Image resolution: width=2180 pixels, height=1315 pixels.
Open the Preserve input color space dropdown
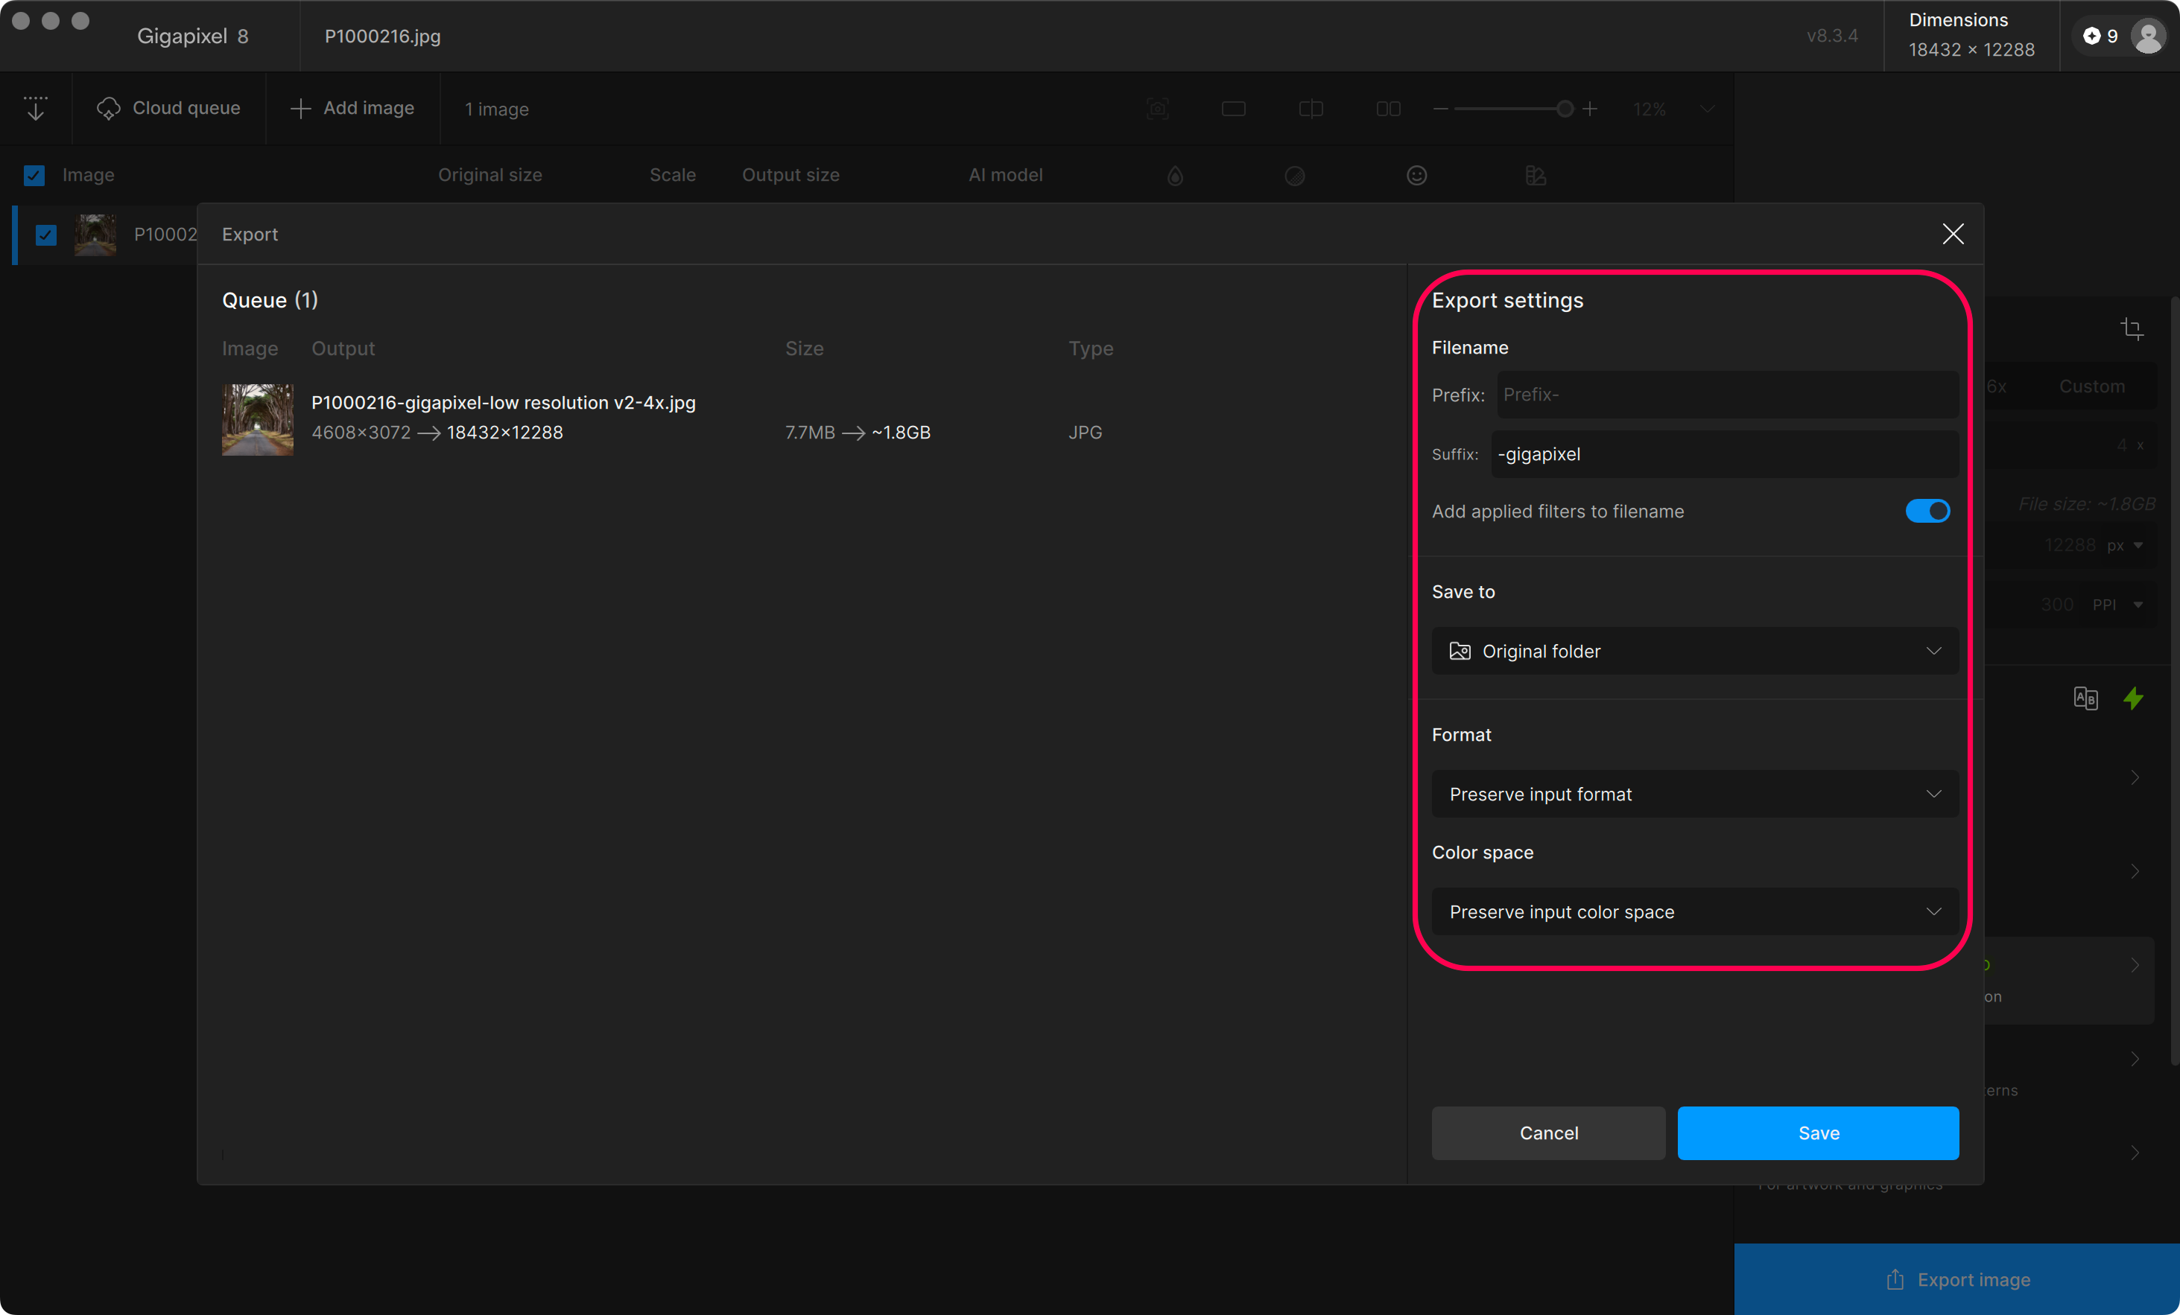[x=1694, y=911]
